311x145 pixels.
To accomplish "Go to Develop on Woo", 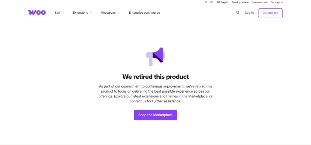I will [240, 2].
